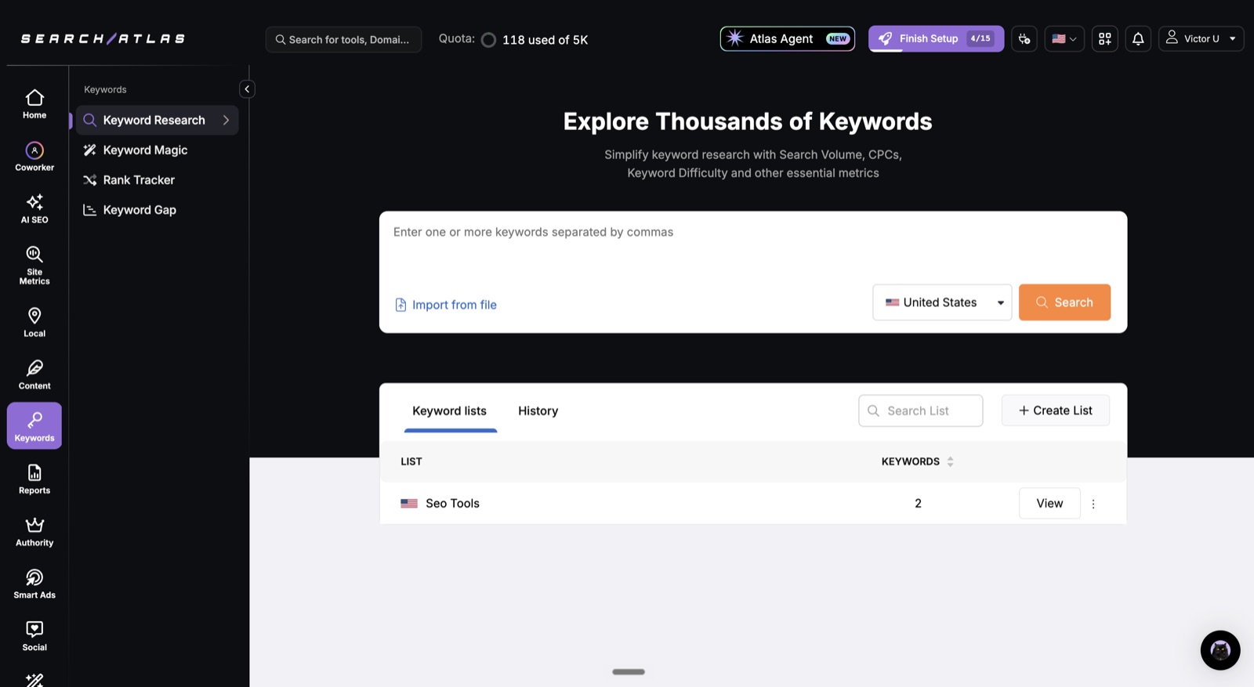This screenshot has width=1254, height=687.
Task: Click the Search Atlas logo
Action: click(103, 38)
